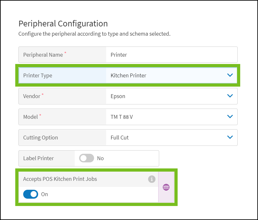Click the Printer Type label
258x220 pixels.
(x=37, y=75)
